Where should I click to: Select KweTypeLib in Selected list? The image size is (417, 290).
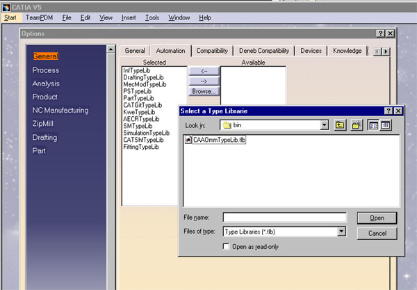(139, 112)
